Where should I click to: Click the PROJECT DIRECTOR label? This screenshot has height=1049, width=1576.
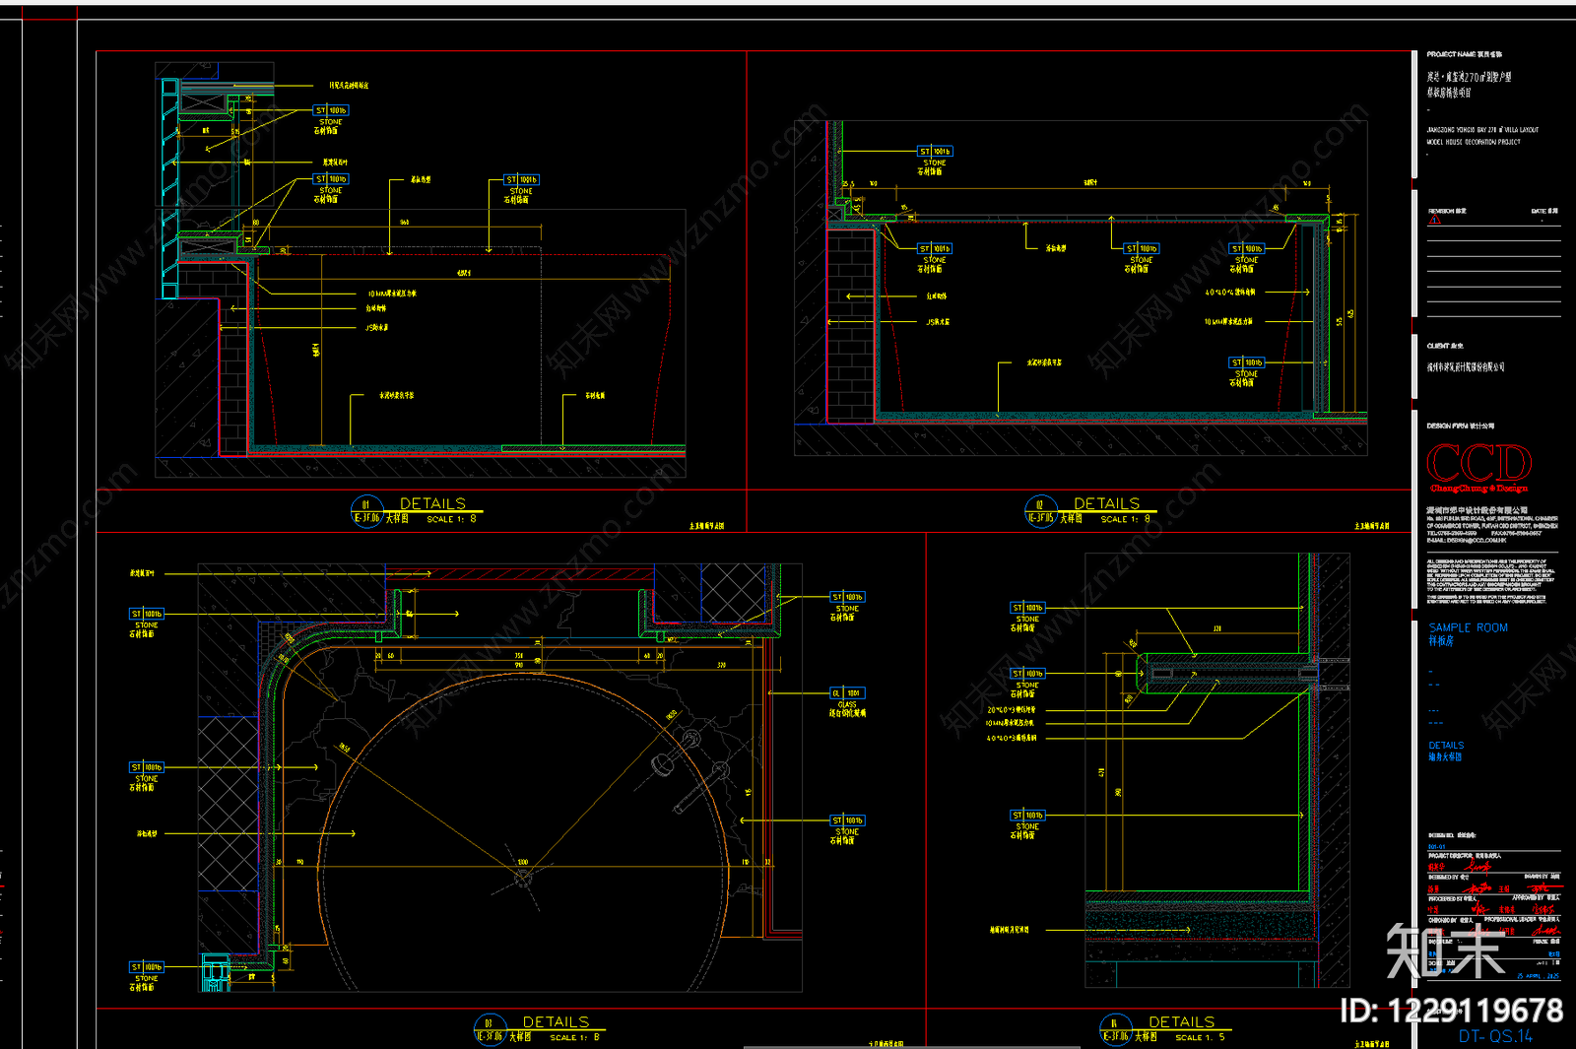click(1464, 856)
